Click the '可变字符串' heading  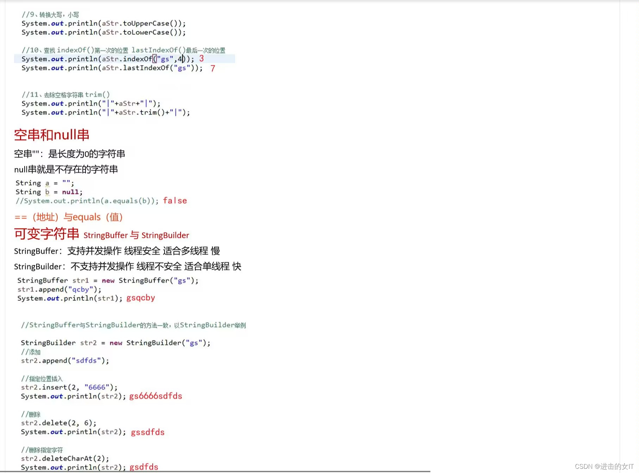coord(47,234)
